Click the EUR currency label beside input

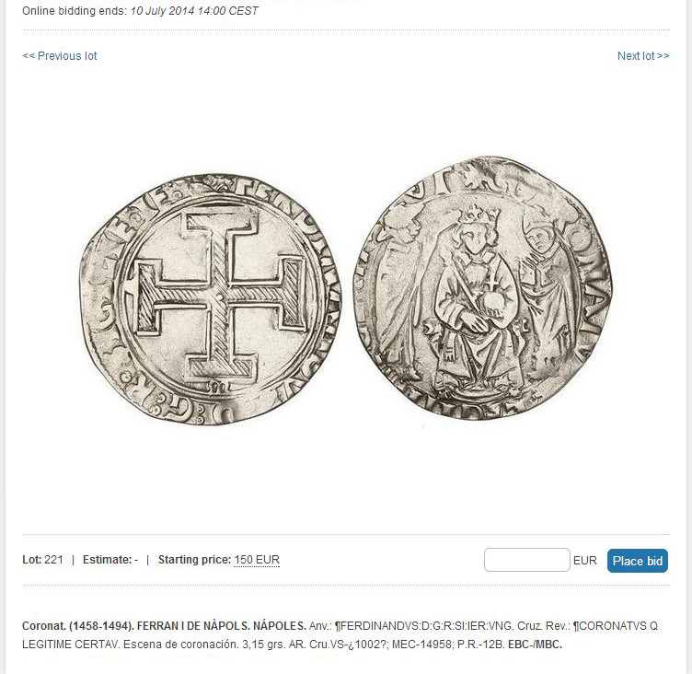[x=584, y=561]
